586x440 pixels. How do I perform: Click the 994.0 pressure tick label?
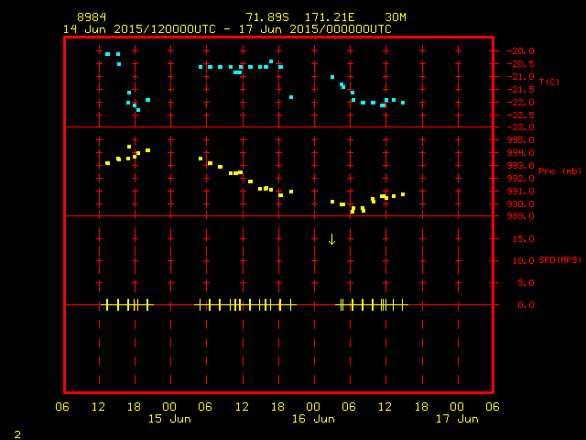(521, 153)
